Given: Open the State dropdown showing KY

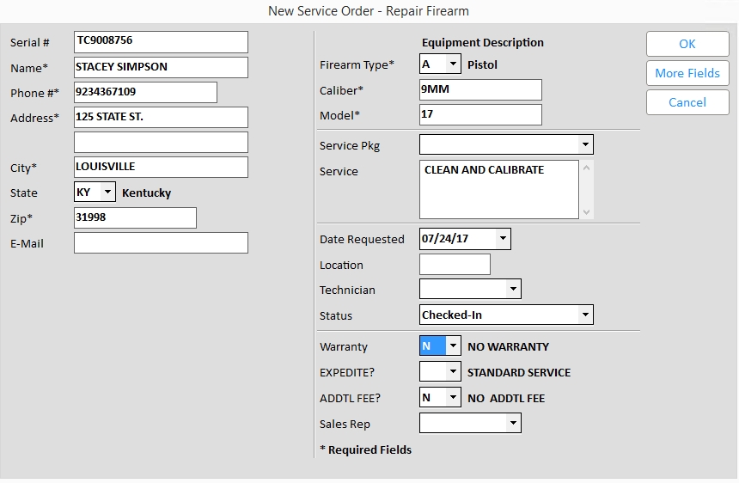Looking at the screenshot, I should pos(107,193).
